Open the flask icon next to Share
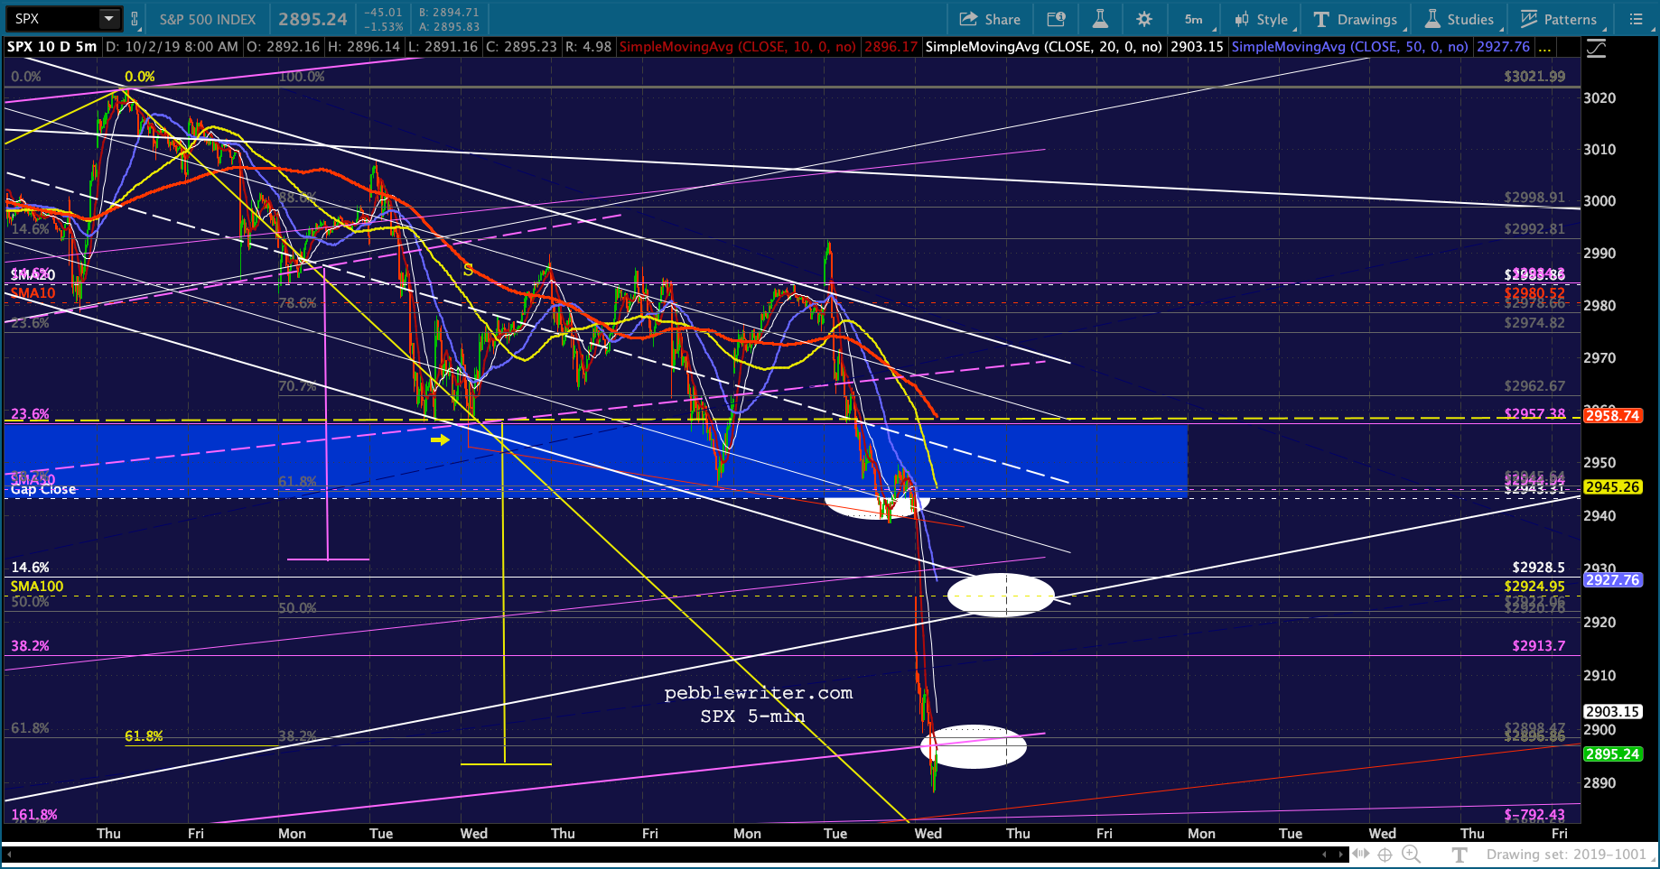 pos(1099,19)
